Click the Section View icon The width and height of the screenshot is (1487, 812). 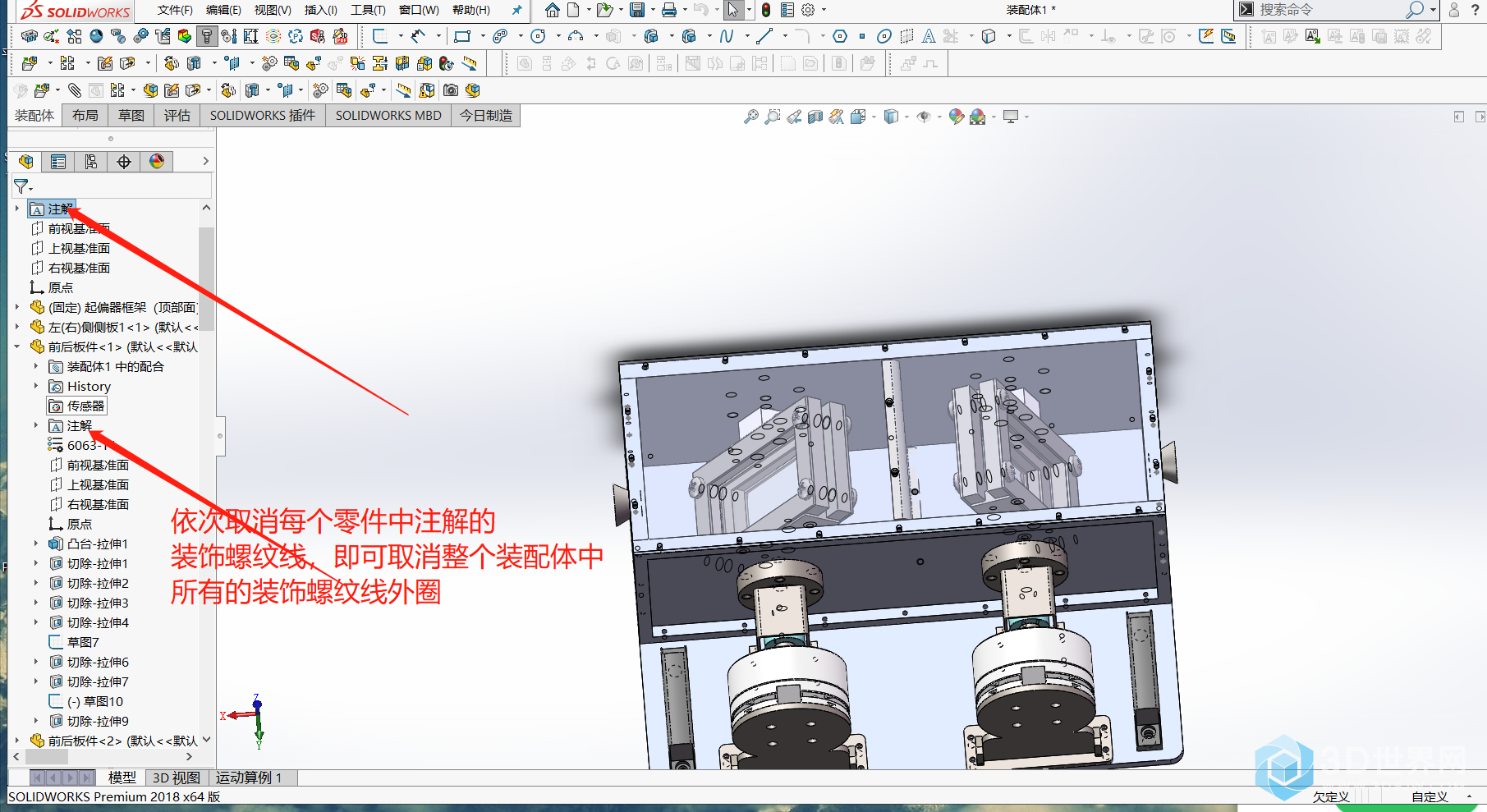point(815,117)
